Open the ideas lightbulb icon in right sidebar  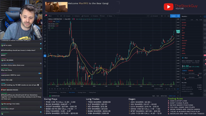205,42
